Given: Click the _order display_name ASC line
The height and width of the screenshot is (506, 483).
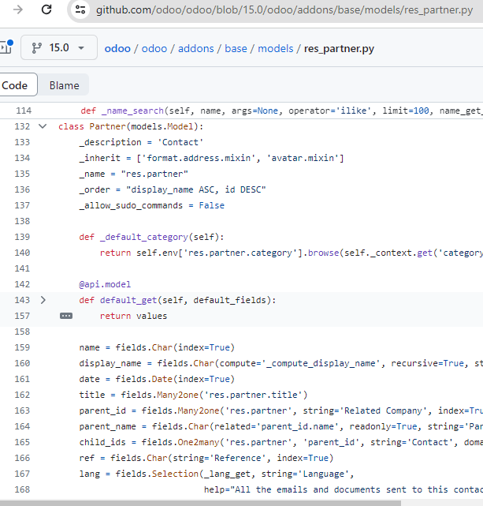Looking at the screenshot, I should pos(173,189).
